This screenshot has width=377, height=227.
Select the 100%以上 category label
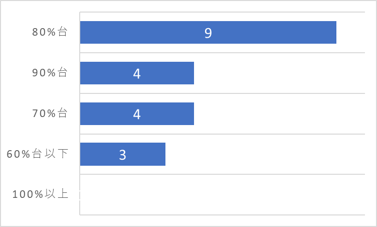[40, 194]
